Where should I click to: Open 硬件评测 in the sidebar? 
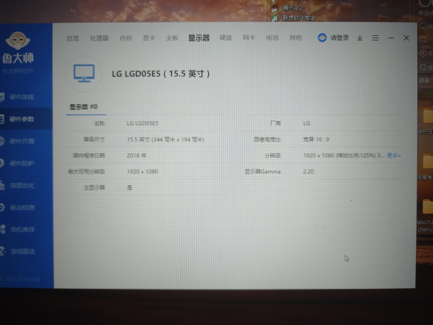(x=22, y=141)
